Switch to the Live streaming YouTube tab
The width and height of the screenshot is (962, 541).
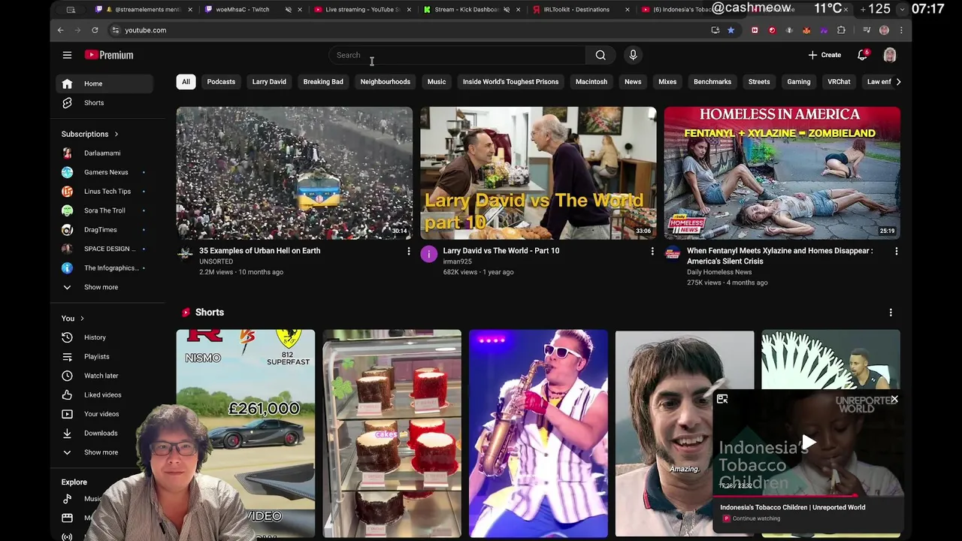361,10
